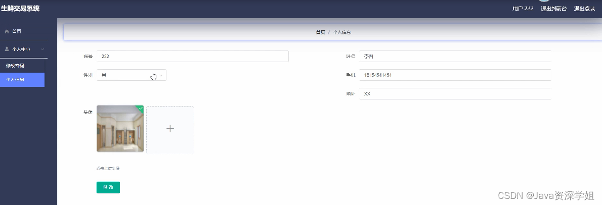Viewport: 602px width, 205px height.
Task: Click the phone field 18154541454
Action: [x=455, y=75]
